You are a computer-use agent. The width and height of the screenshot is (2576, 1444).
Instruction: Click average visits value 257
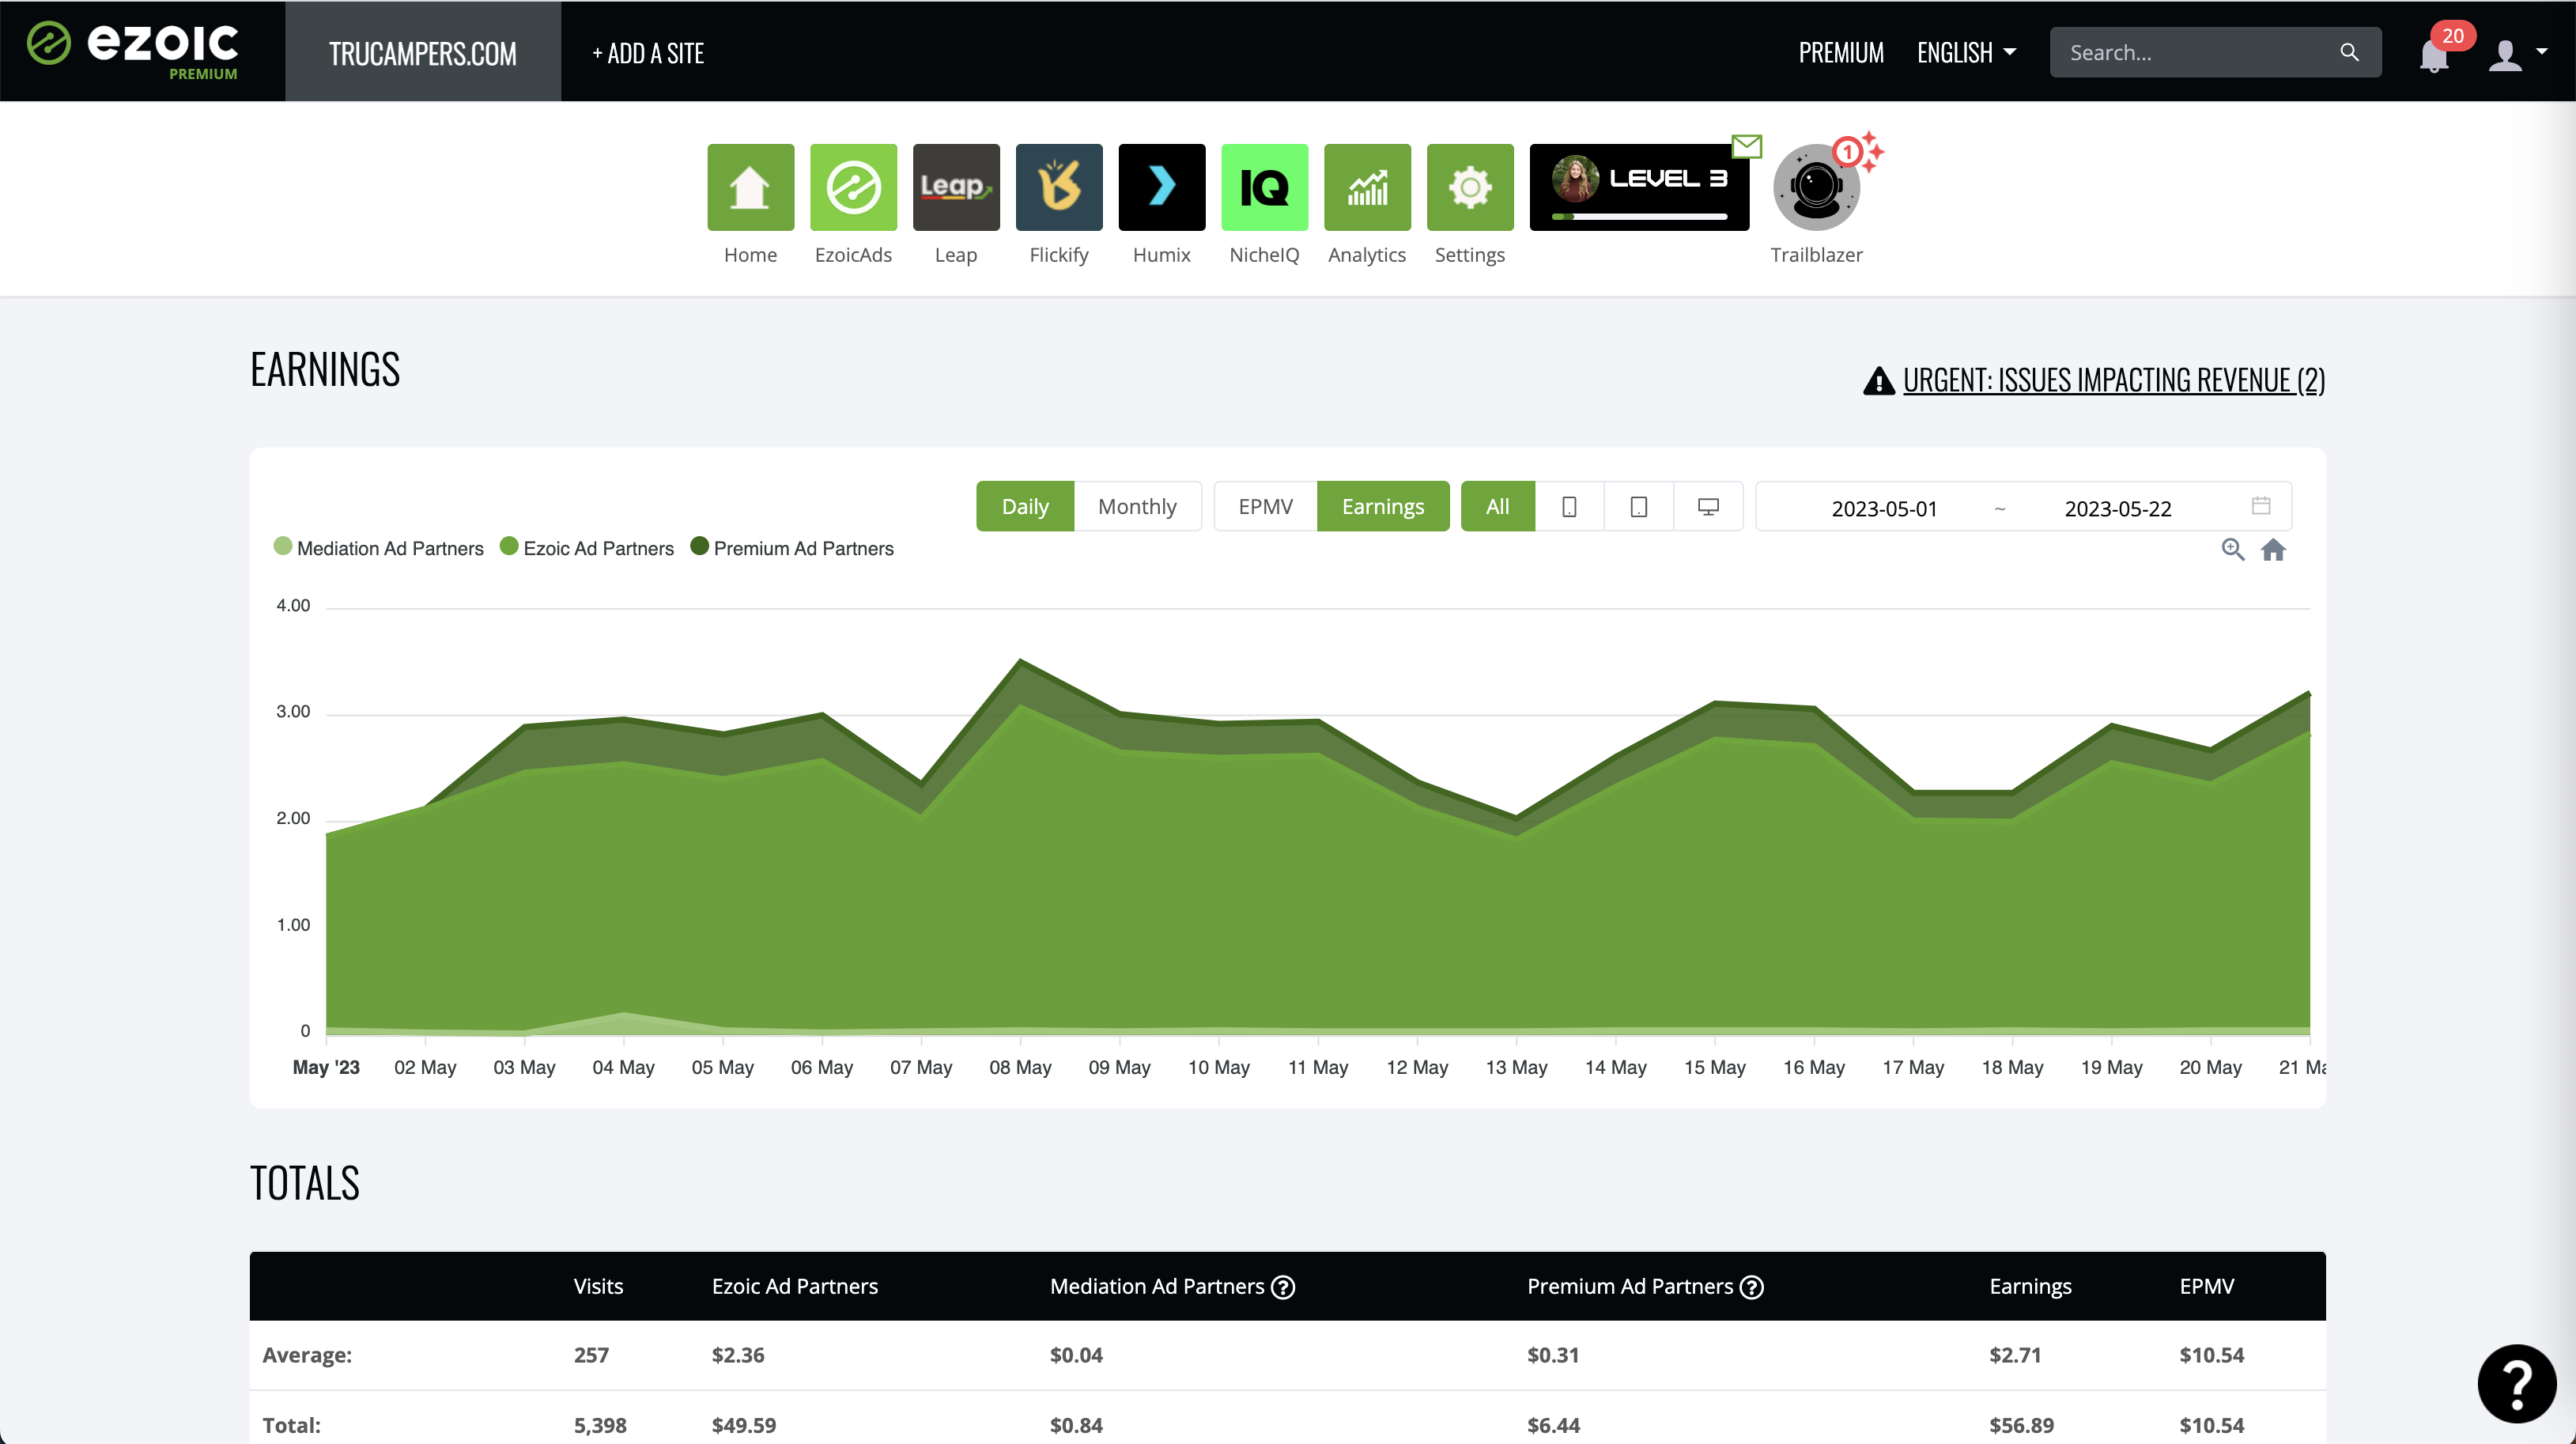coord(591,1355)
